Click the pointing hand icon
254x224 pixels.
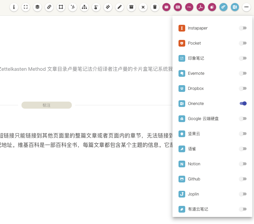pos(96,7)
